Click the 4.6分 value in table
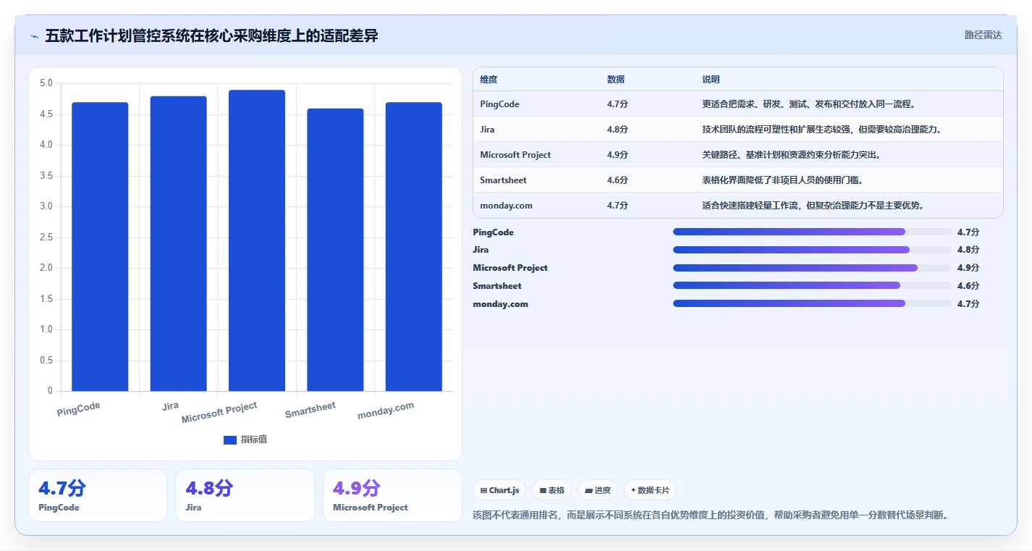This screenshot has width=1032, height=551. (617, 180)
